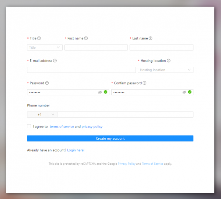Open the terms of service link
The width and height of the screenshot is (221, 199).
pos(62,127)
